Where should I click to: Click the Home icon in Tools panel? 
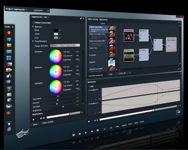tap(9, 124)
